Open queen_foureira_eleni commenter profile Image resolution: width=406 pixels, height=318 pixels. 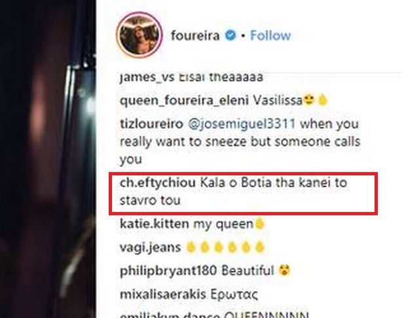point(184,101)
